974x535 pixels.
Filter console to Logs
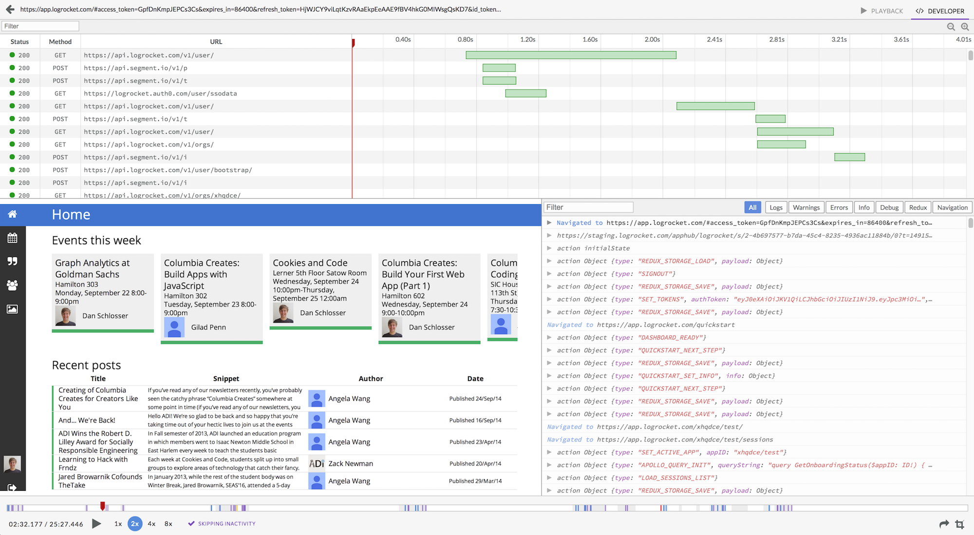tap(776, 207)
